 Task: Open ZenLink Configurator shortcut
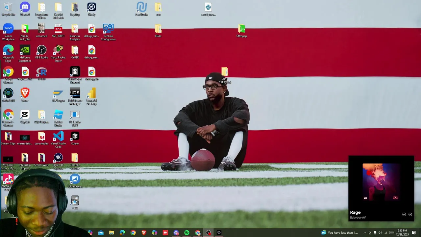[108, 32]
